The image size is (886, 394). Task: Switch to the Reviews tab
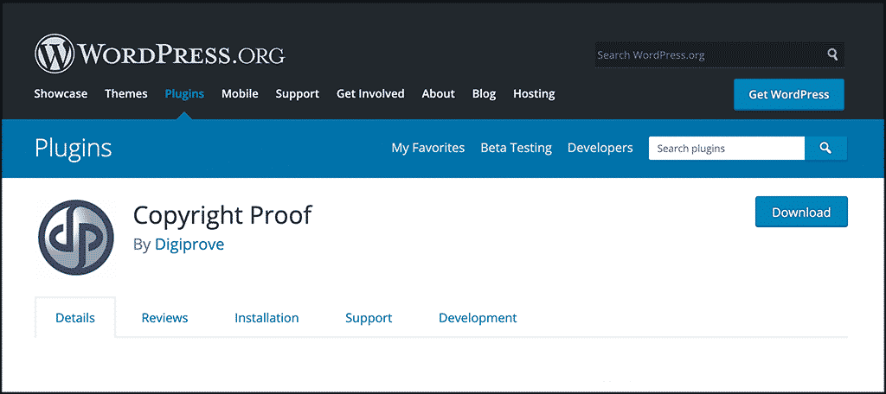164,318
